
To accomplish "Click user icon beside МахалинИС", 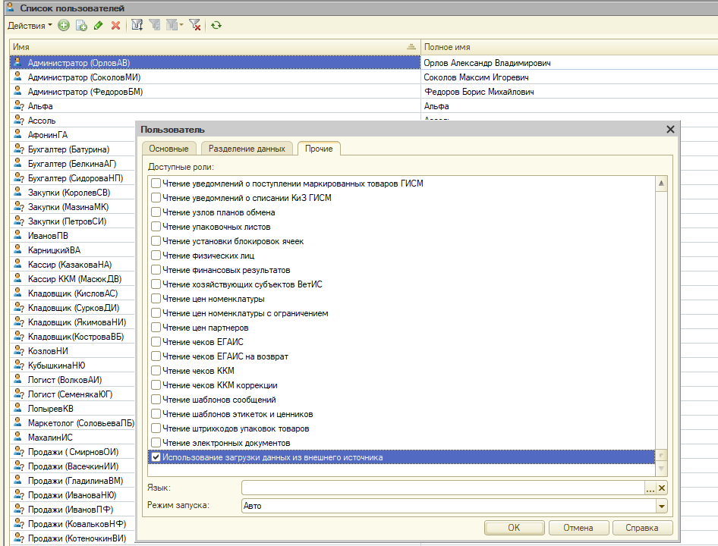I will coord(18,437).
